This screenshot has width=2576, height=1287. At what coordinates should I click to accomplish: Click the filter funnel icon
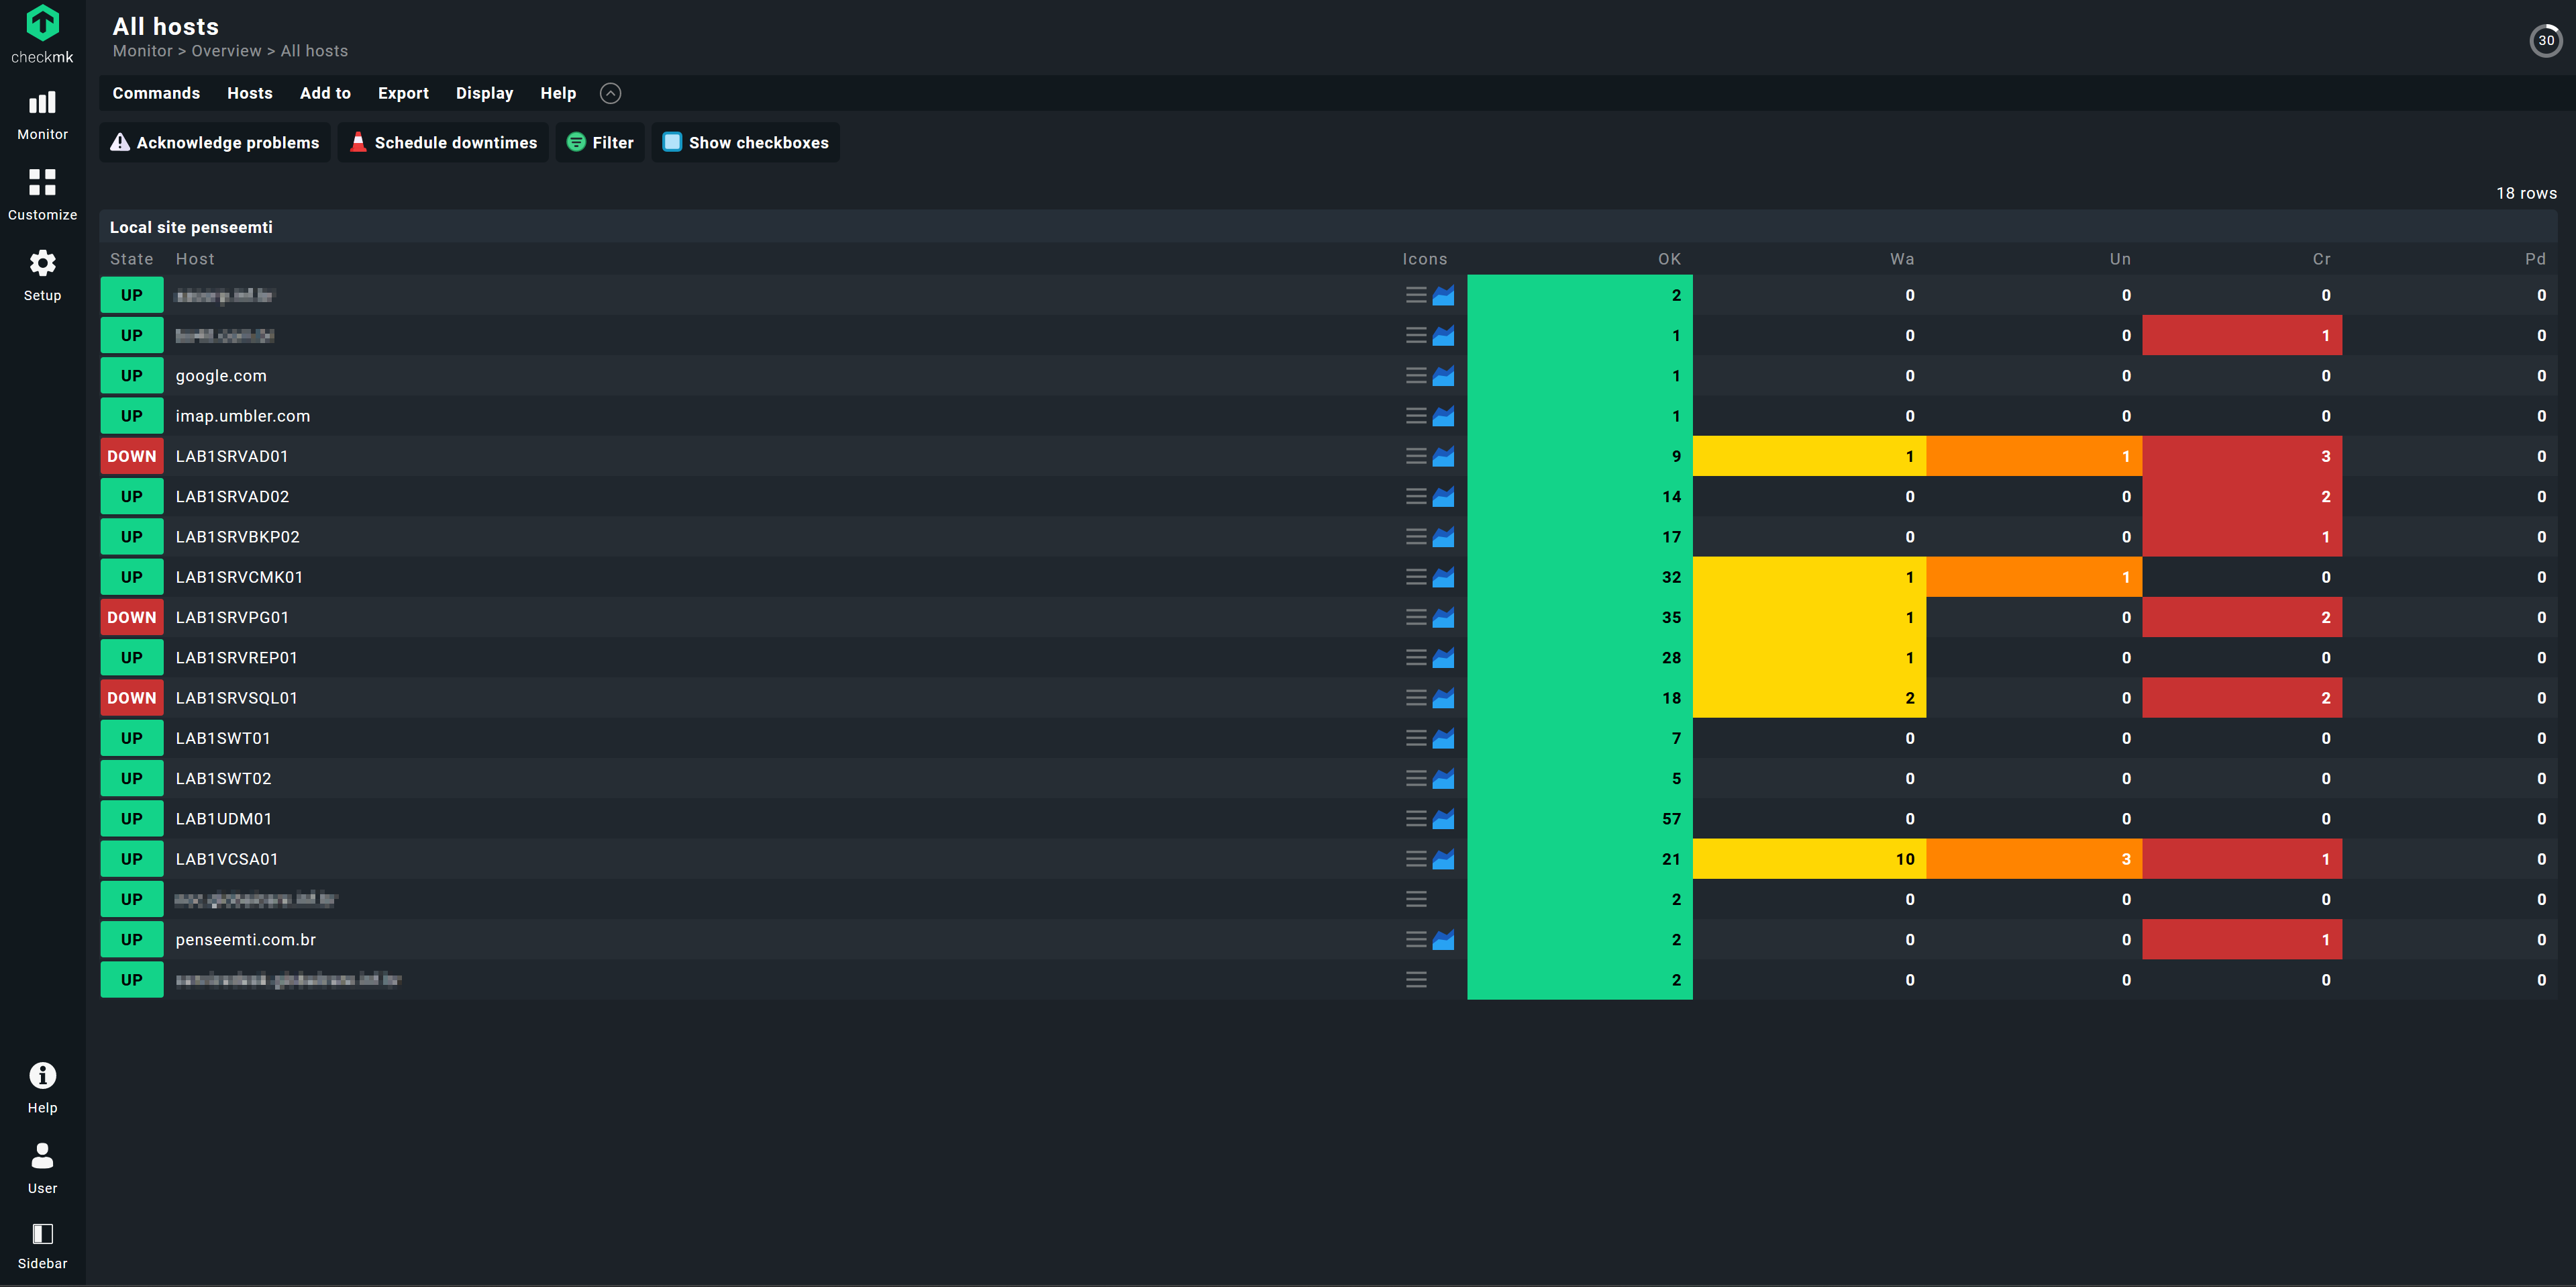click(576, 142)
